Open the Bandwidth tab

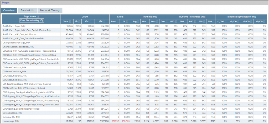click(x=27, y=10)
